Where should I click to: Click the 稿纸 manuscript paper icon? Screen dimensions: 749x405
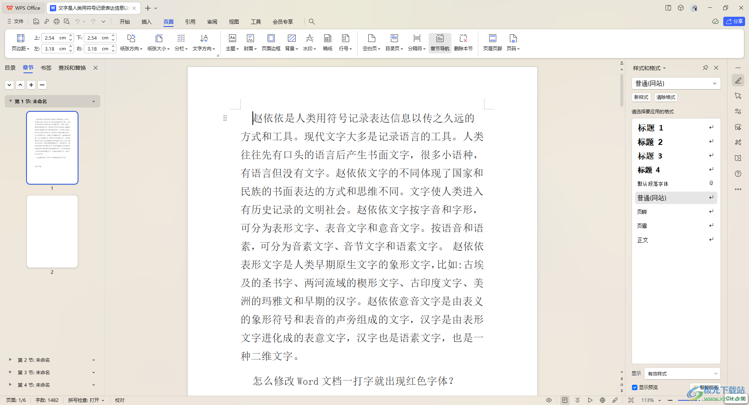coord(328,38)
